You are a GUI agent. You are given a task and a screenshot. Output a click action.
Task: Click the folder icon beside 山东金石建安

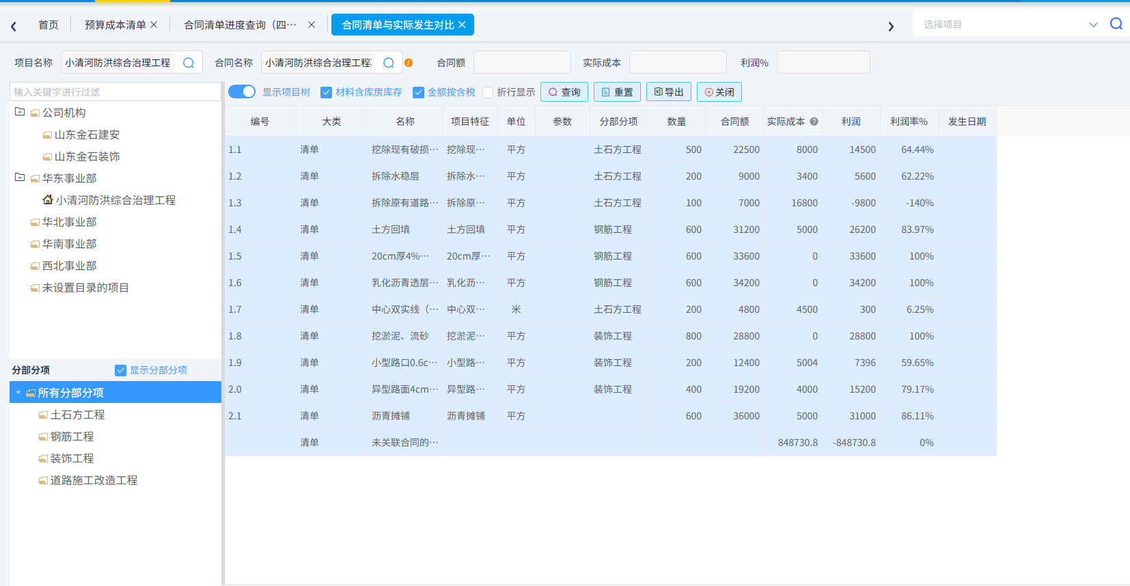coord(47,135)
